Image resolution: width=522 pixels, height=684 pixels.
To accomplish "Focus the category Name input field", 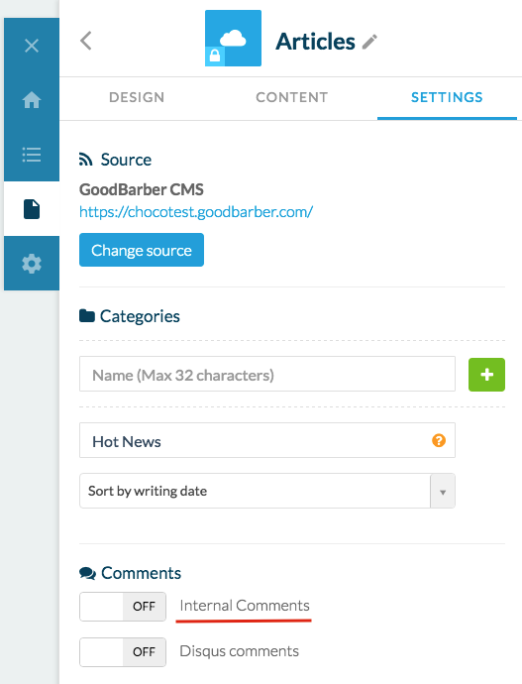I will pos(267,375).
